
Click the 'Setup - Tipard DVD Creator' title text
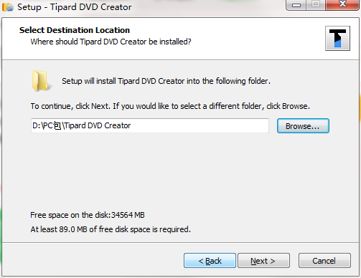point(75,7)
